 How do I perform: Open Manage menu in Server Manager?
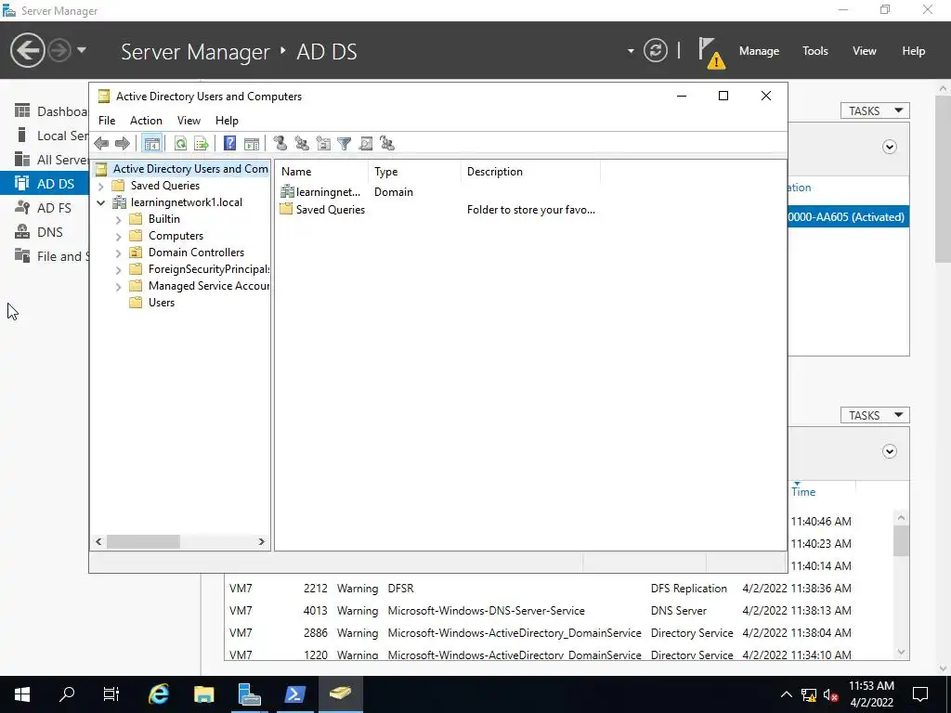coord(759,51)
